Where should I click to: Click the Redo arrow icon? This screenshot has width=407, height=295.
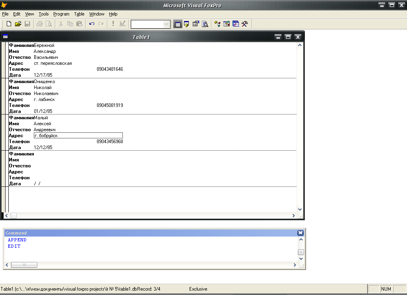click(x=101, y=24)
